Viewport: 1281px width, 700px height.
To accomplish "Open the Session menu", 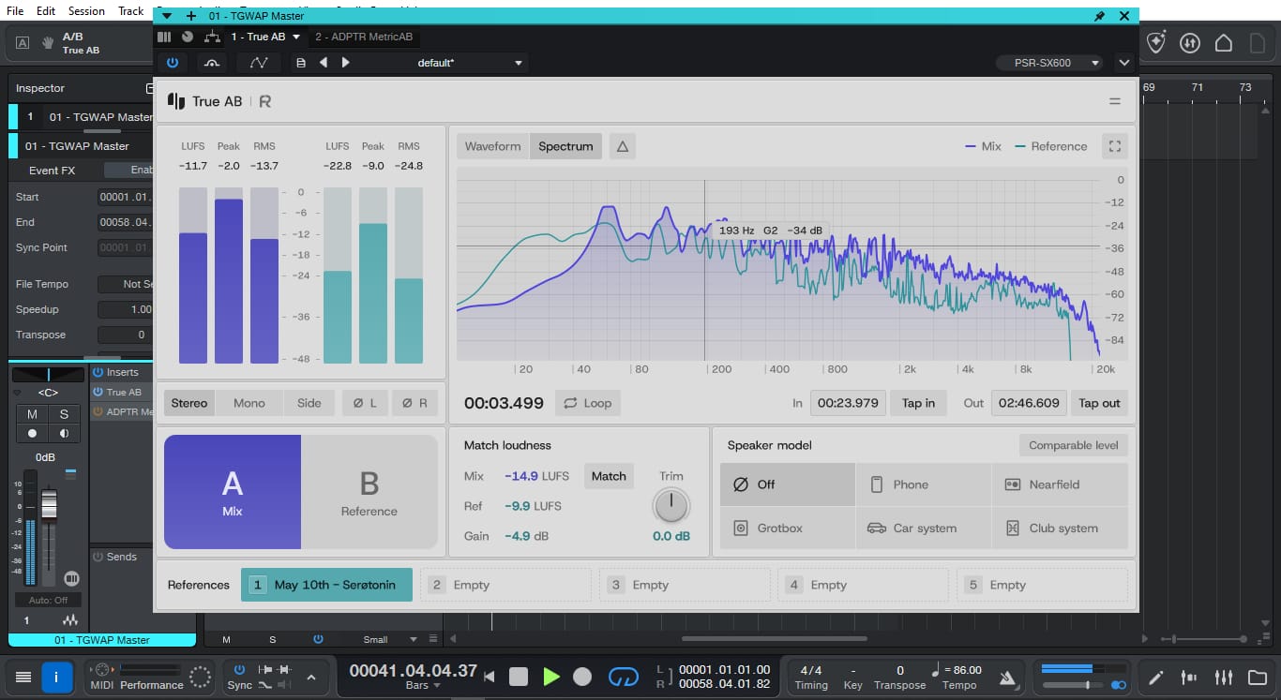I will pos(86,11).
